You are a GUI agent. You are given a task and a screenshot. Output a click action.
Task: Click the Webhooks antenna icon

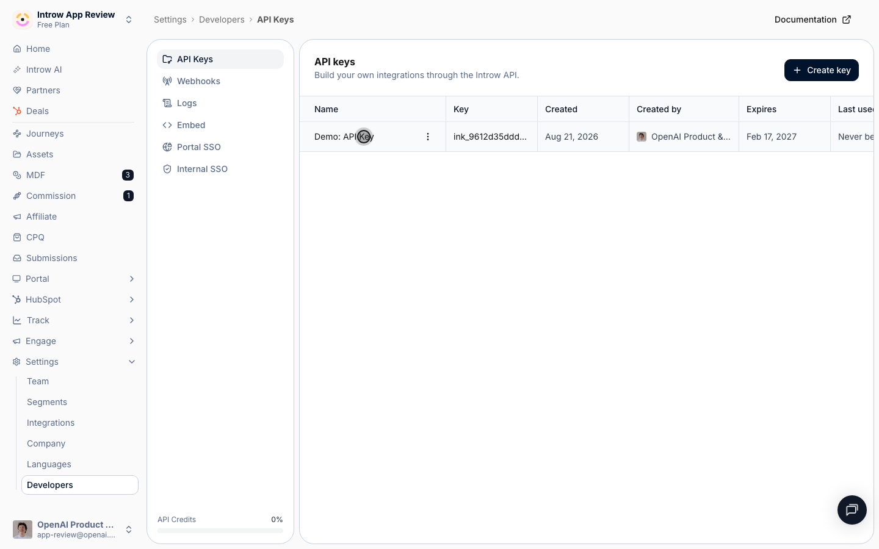tap(167, 81)
